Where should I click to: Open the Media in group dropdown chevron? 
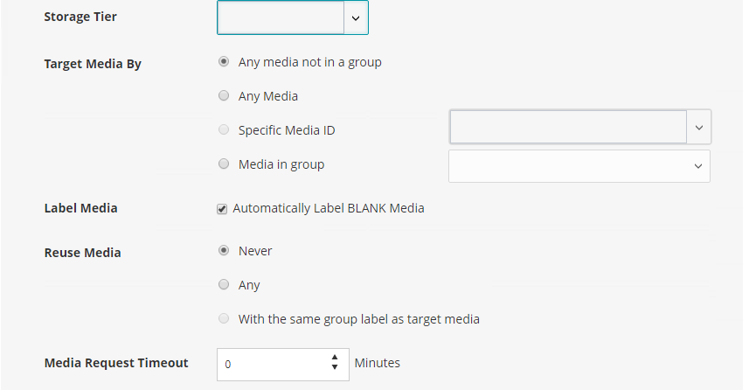click(x=697, y=166)
